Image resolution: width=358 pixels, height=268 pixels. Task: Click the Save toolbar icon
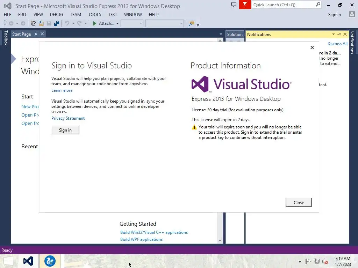point(49,23)
